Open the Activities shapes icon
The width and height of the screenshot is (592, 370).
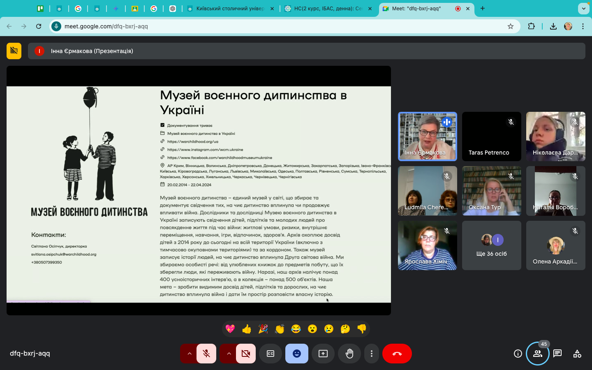click(x=577, y=354)
